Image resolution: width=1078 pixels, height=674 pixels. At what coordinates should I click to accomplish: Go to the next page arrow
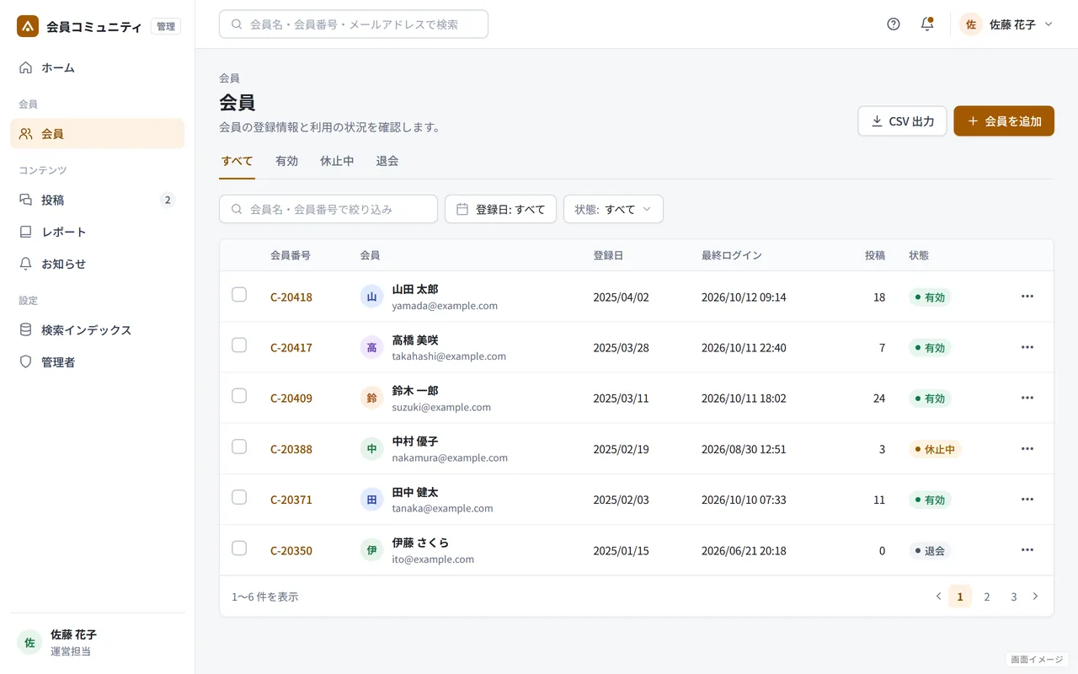tap(1035, 596)
